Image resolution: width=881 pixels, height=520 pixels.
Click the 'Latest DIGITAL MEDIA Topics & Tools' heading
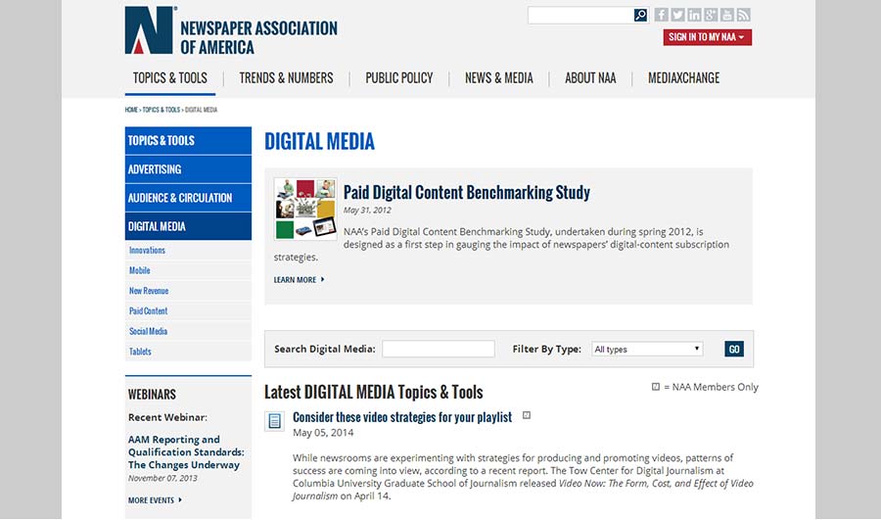374,392
